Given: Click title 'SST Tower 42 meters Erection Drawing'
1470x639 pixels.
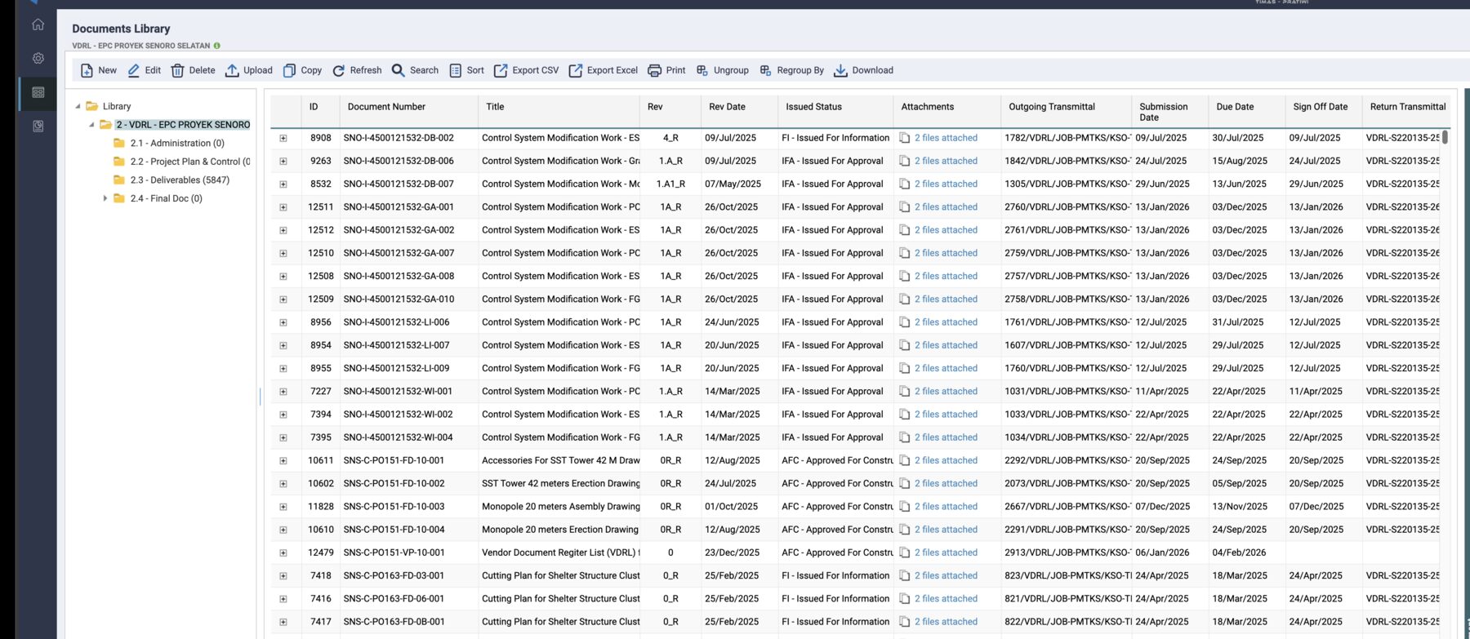Looking at the screenshot, I should 561,483.
